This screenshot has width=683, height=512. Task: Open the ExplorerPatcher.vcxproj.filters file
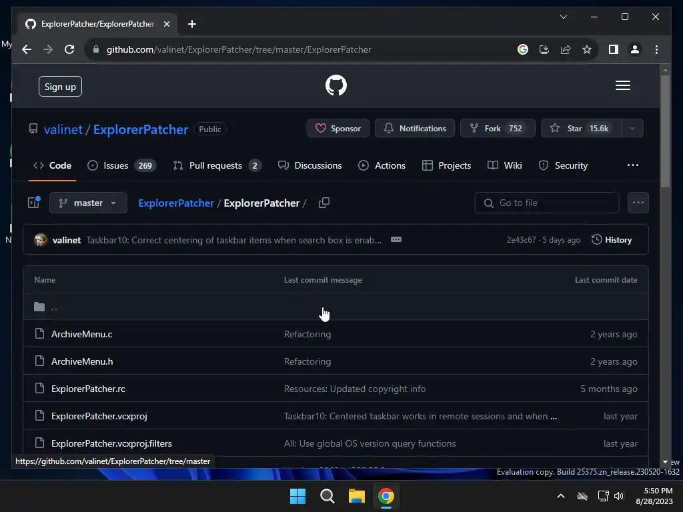click(112, 443)
